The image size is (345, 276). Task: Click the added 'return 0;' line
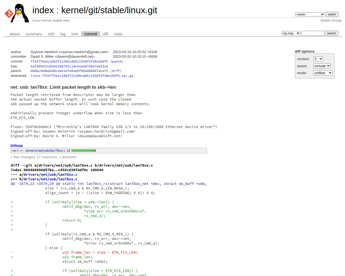(72, 220)
